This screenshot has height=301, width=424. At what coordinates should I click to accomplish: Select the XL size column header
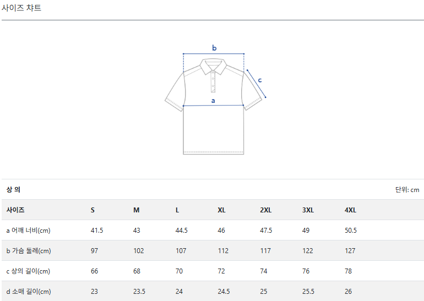point(221,210)
